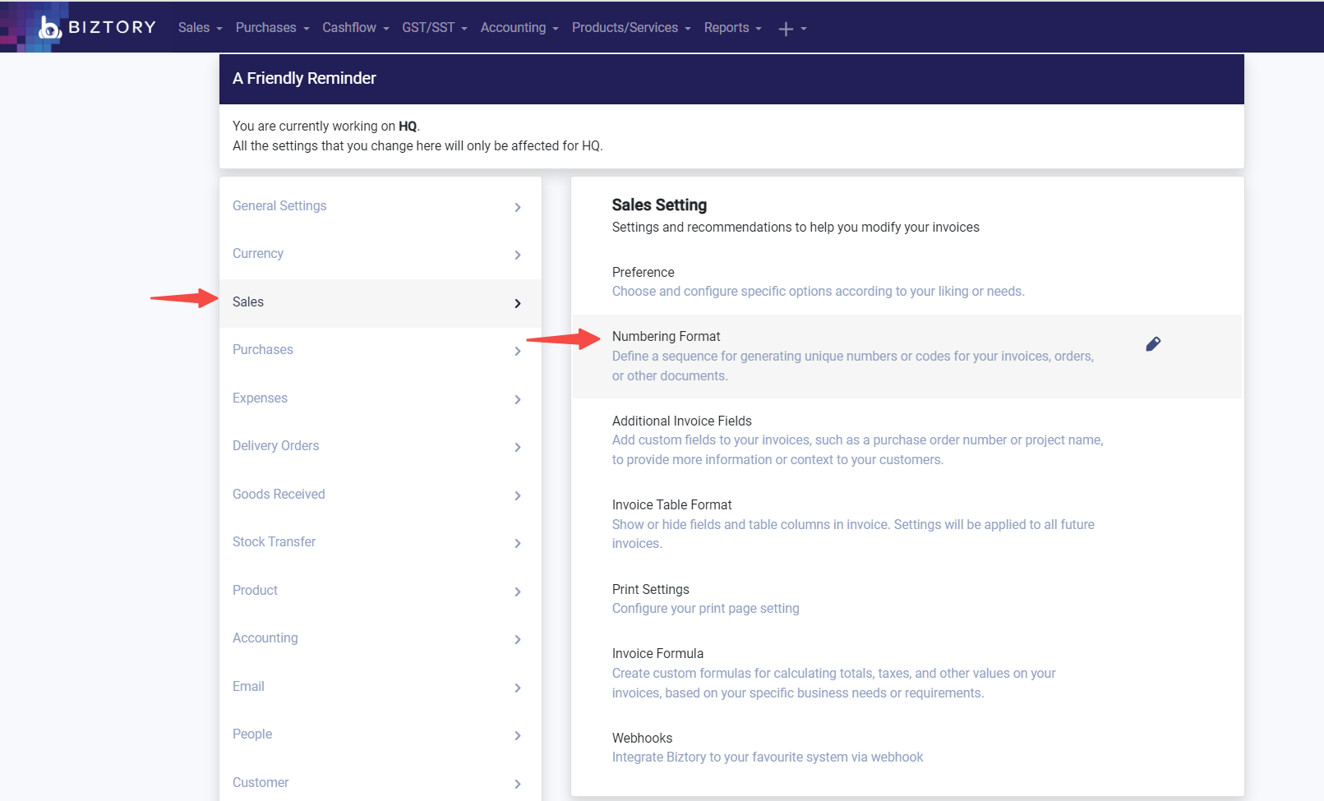Click the chevron beside People

pyautogui.click(x=518, y=735)
